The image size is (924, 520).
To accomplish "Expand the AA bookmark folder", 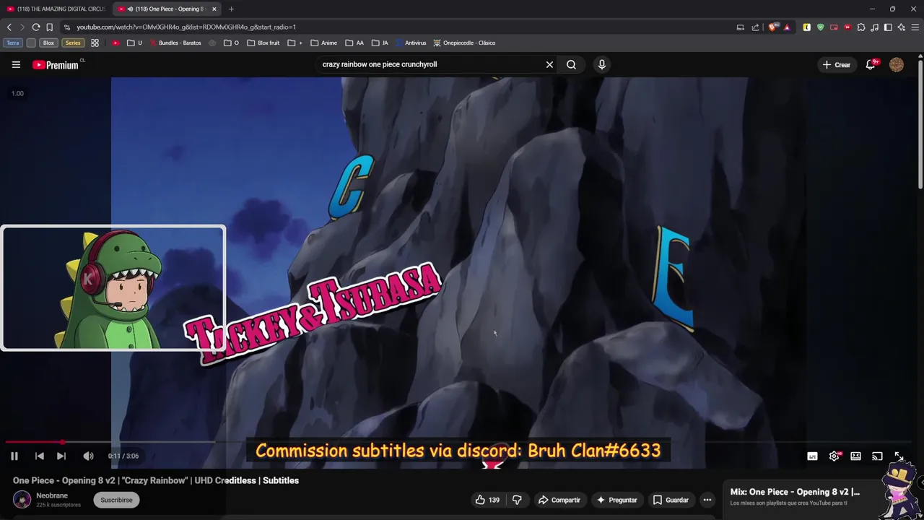I will coord(354,43).
